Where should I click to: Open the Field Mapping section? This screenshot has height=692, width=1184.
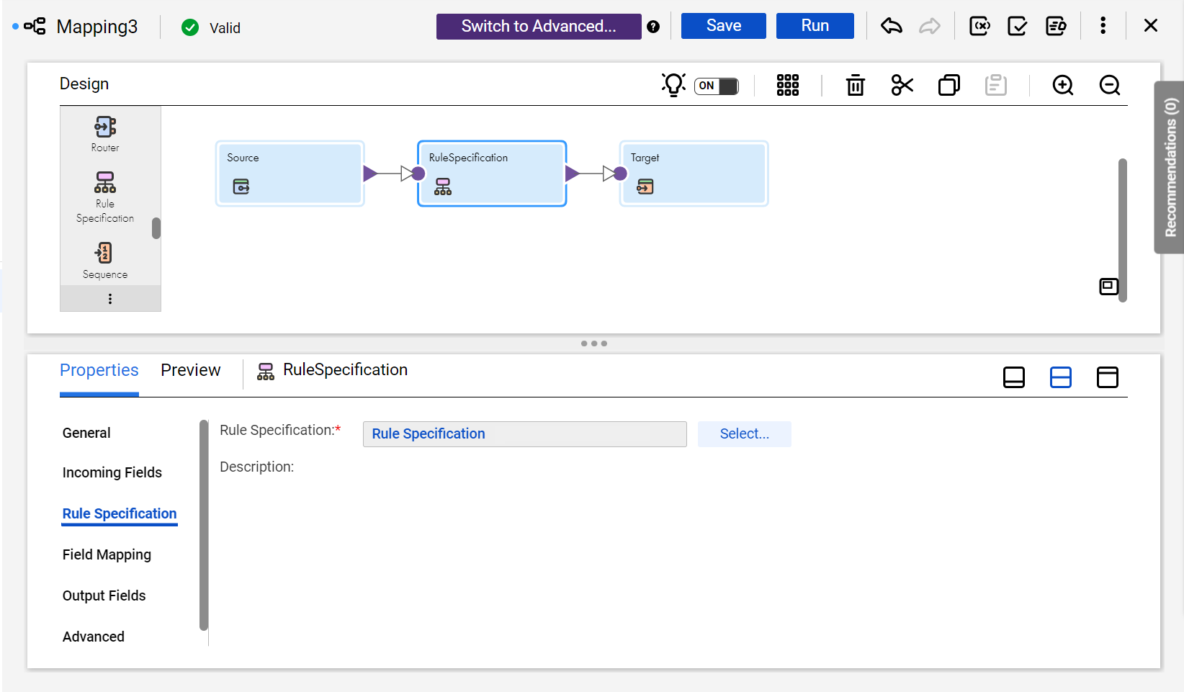coord(107,554)
